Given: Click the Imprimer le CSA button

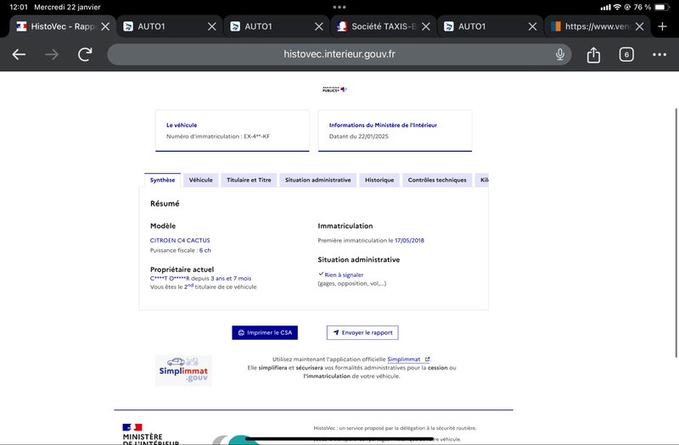Looking at the screenshot, I should (265, 332).
